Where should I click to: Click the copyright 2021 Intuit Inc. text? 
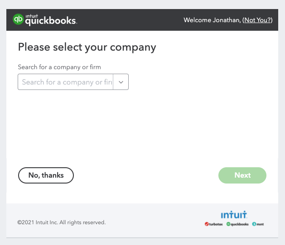coord(62,222)
